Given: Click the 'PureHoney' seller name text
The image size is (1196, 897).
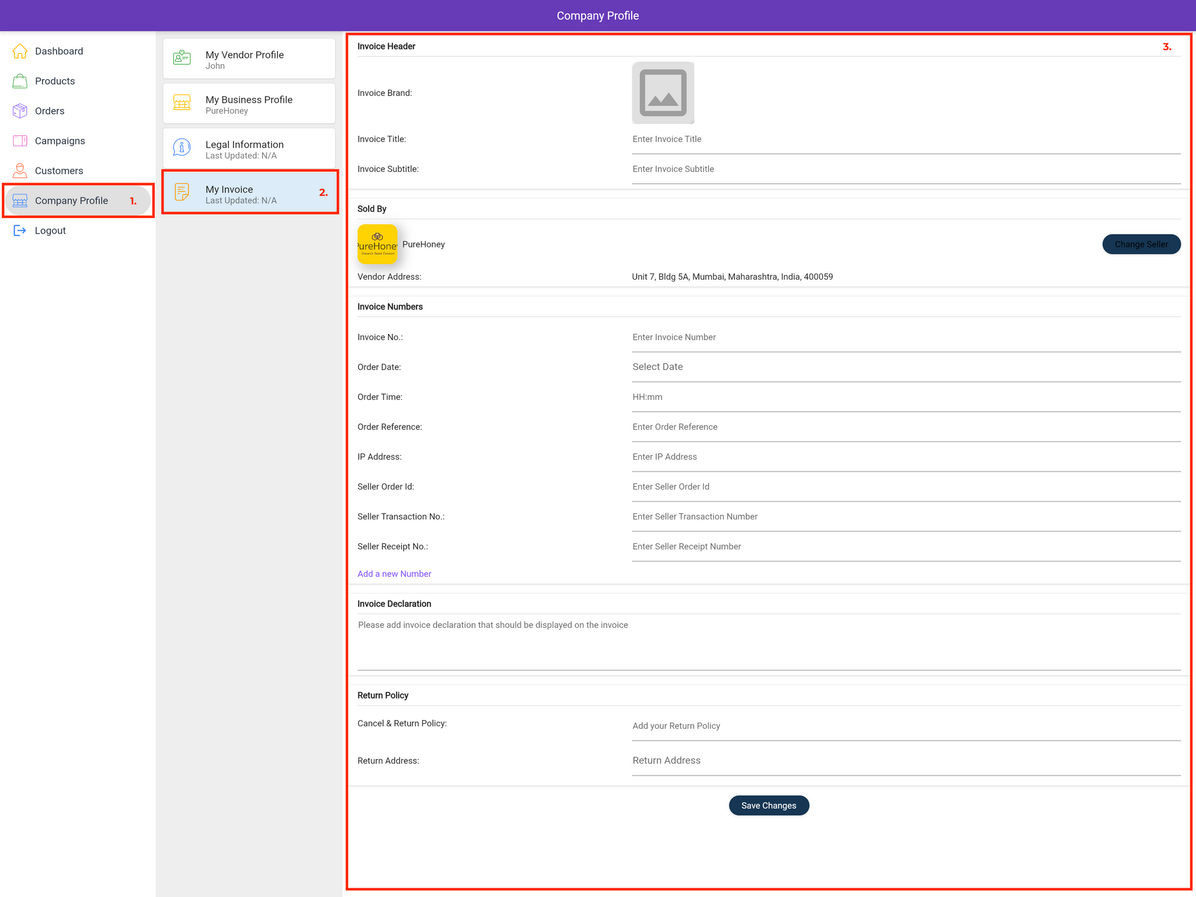Looking at the screenshot, I should pos(424,244).
